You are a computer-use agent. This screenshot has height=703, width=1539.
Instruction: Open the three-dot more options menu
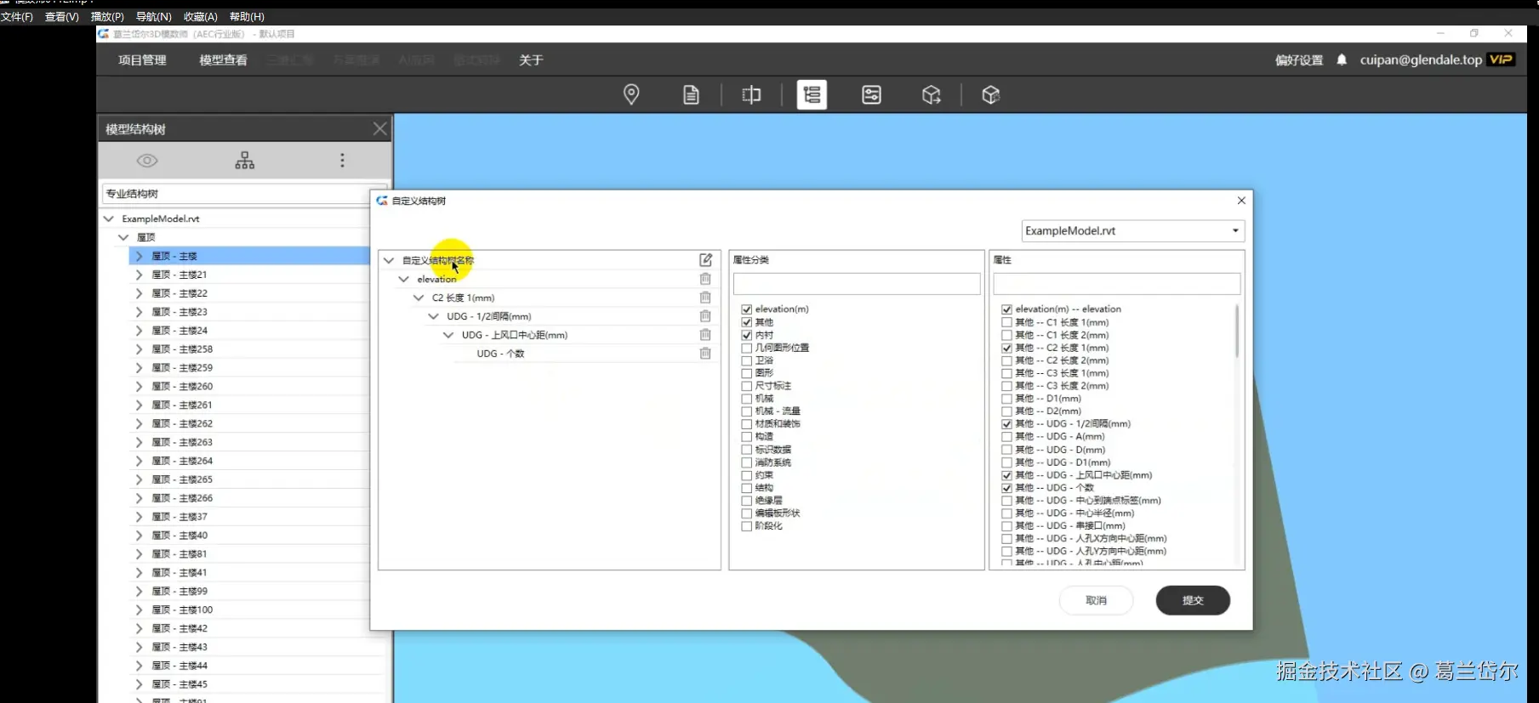[342, 161]
